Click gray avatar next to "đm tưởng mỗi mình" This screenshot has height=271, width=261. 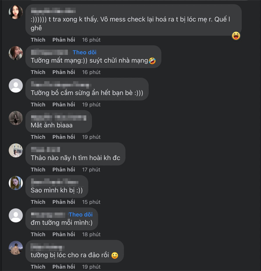(16, 215)
